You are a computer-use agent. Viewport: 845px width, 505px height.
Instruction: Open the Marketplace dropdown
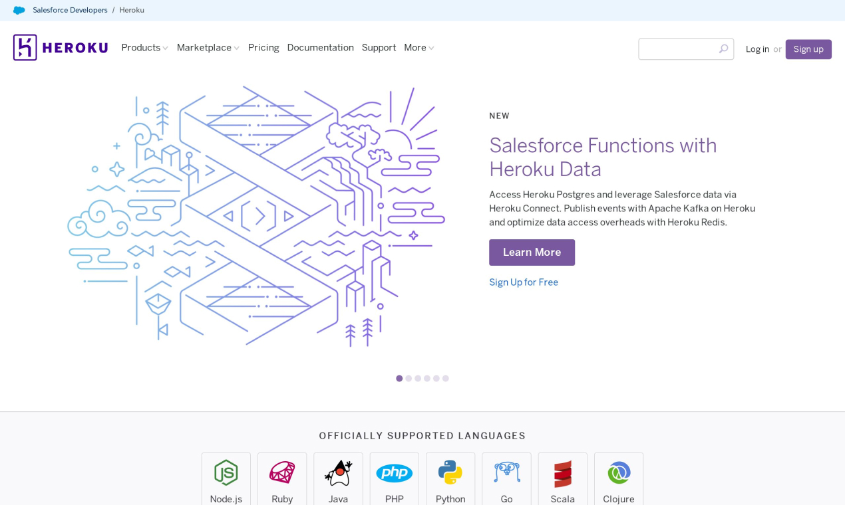point(208,47)
